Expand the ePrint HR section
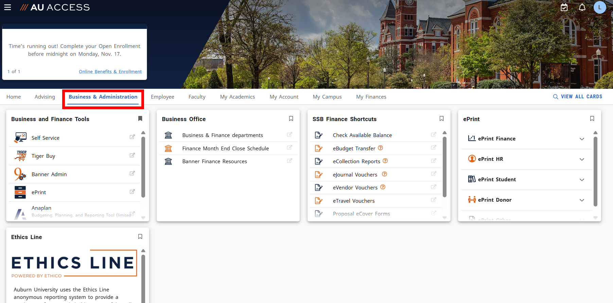Screen dimensions: 613x303 click(x=582, y=159)
